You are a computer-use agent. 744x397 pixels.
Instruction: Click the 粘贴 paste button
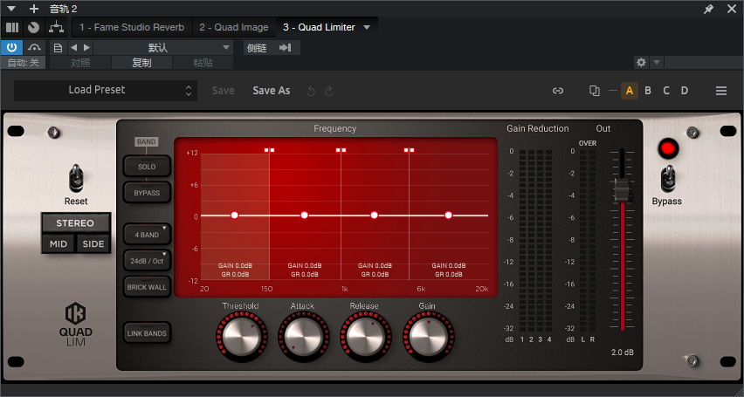pos(203,63)
